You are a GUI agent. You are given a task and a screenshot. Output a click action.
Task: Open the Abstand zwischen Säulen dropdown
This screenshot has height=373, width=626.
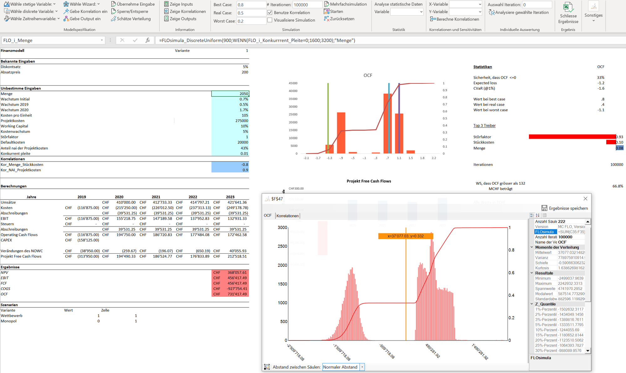[x=362, y=367]
